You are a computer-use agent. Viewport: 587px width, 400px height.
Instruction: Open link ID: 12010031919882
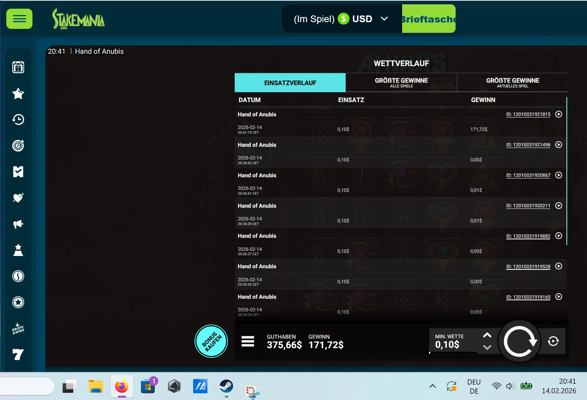click(528, 236)
